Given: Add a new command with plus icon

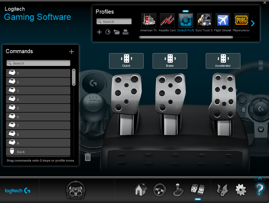Looking at the screenshot, I should 71,51.
